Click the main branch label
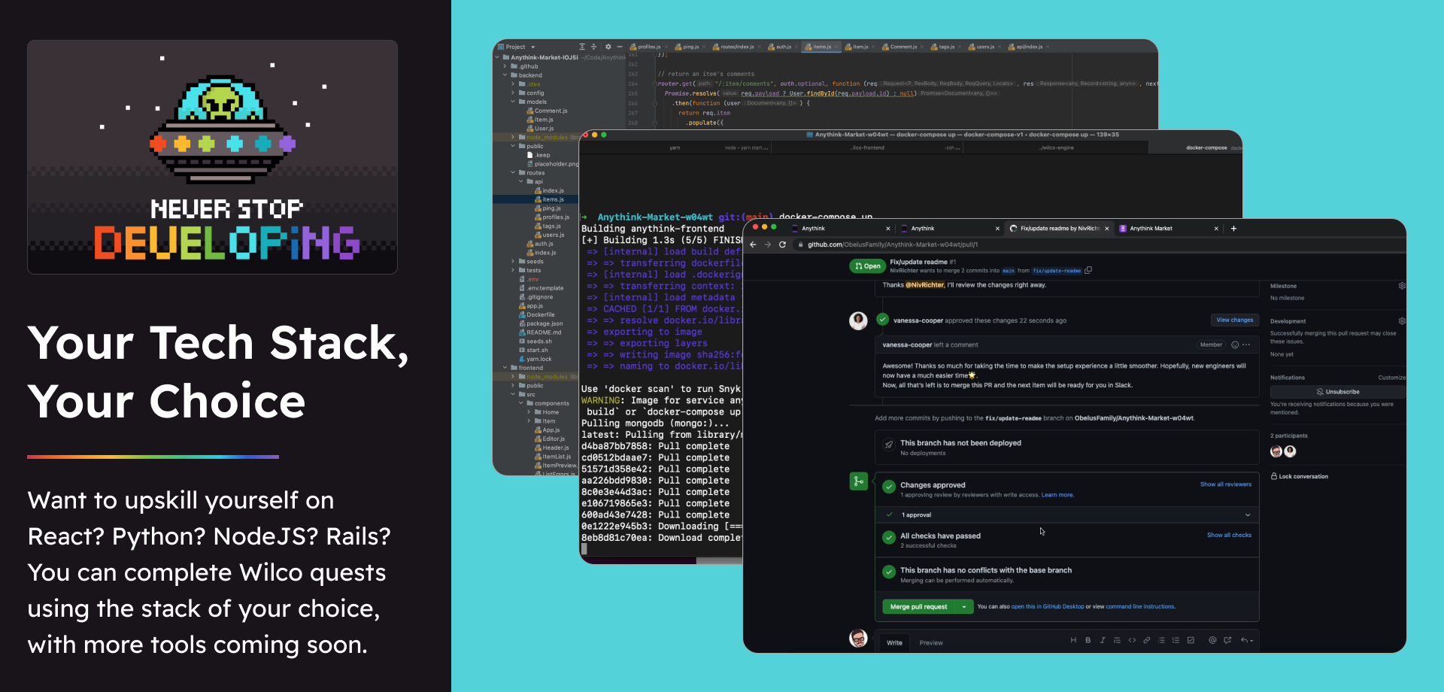1444x692 pixels. point(1009,271)
